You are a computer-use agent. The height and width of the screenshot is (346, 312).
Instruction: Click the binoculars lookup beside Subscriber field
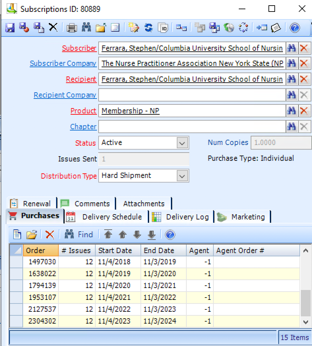pyautogui.click(x=291, y=48)
